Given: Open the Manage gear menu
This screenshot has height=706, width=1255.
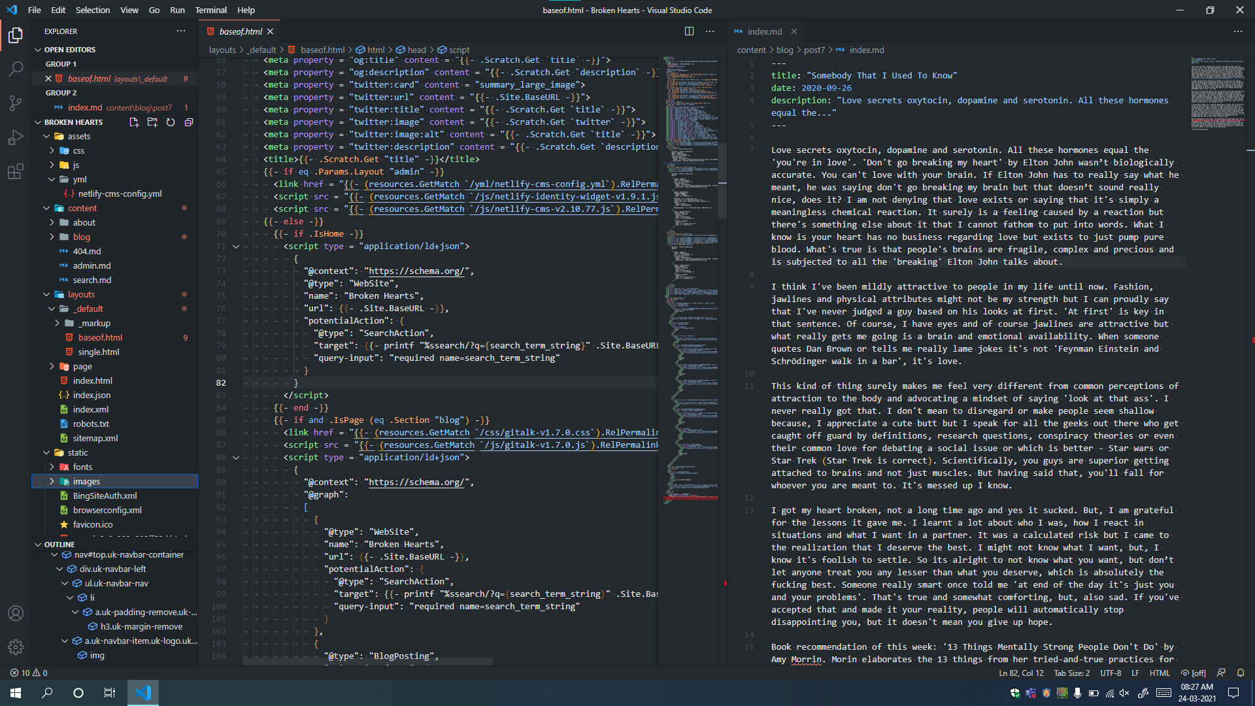Looking at the screenshot, I should (16, 647).
